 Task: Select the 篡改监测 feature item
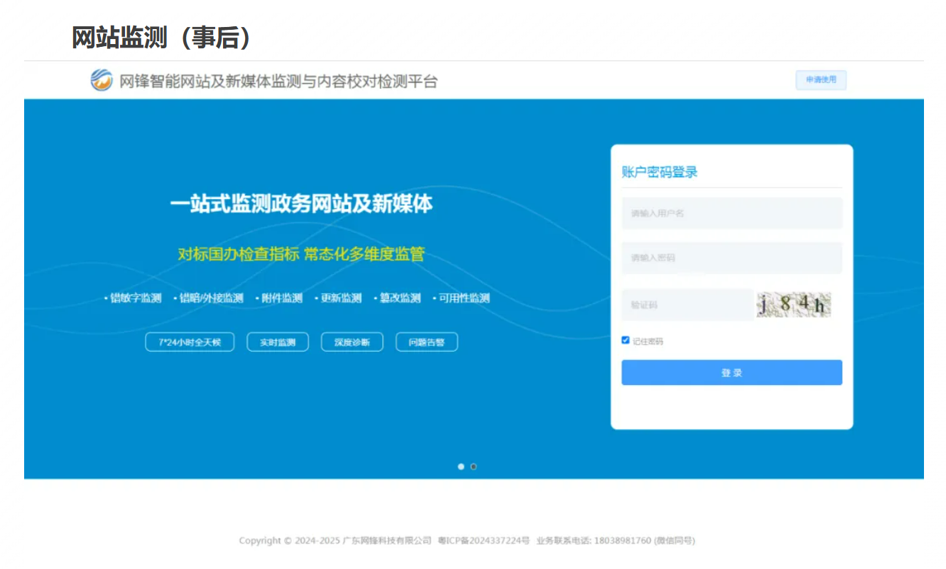tap(399, 298)
